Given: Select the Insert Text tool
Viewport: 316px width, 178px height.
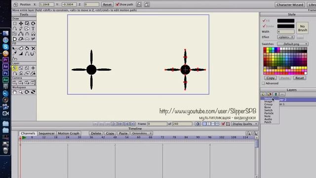Looking at the screenshot, I should click(x=33, y=29).
